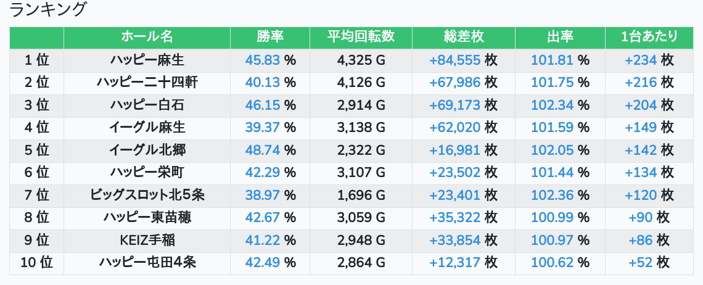
Task: Open hall ハッピー二十四軒
Action: (147, 83)
